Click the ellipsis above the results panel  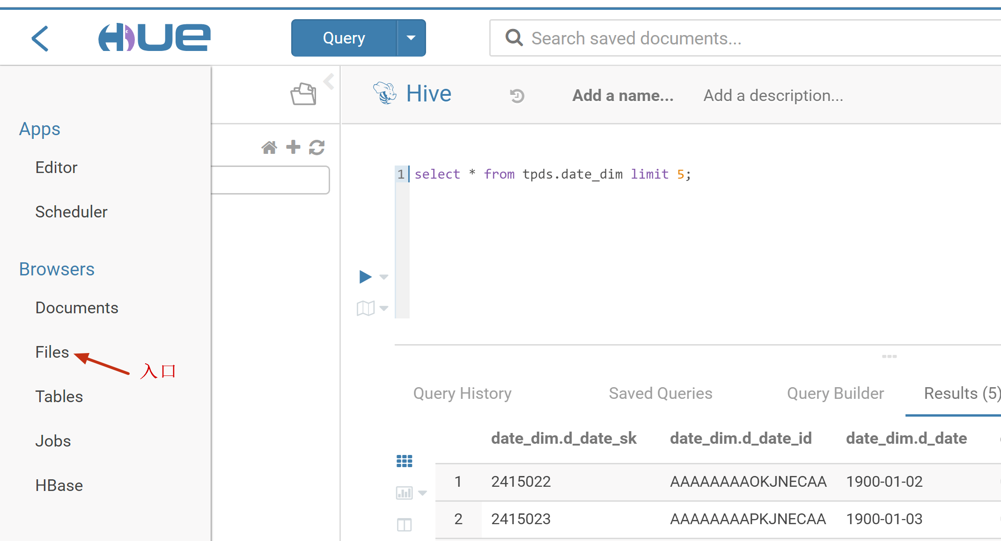(889, 356)
